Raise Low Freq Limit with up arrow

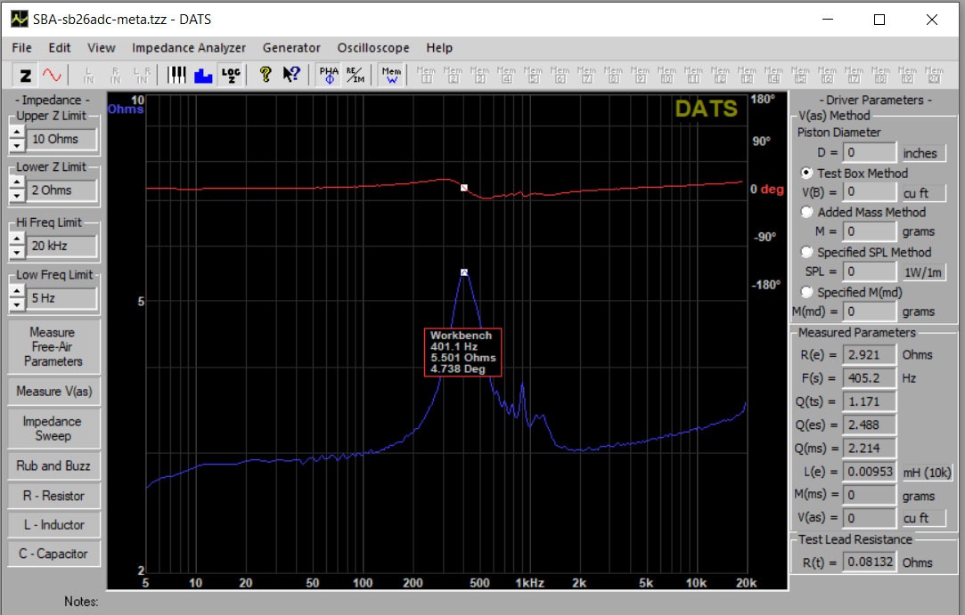point(17,291)
